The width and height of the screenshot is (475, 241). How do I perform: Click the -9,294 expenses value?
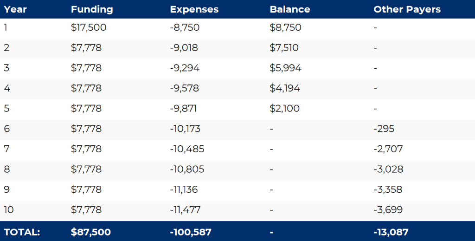(185, 68)
